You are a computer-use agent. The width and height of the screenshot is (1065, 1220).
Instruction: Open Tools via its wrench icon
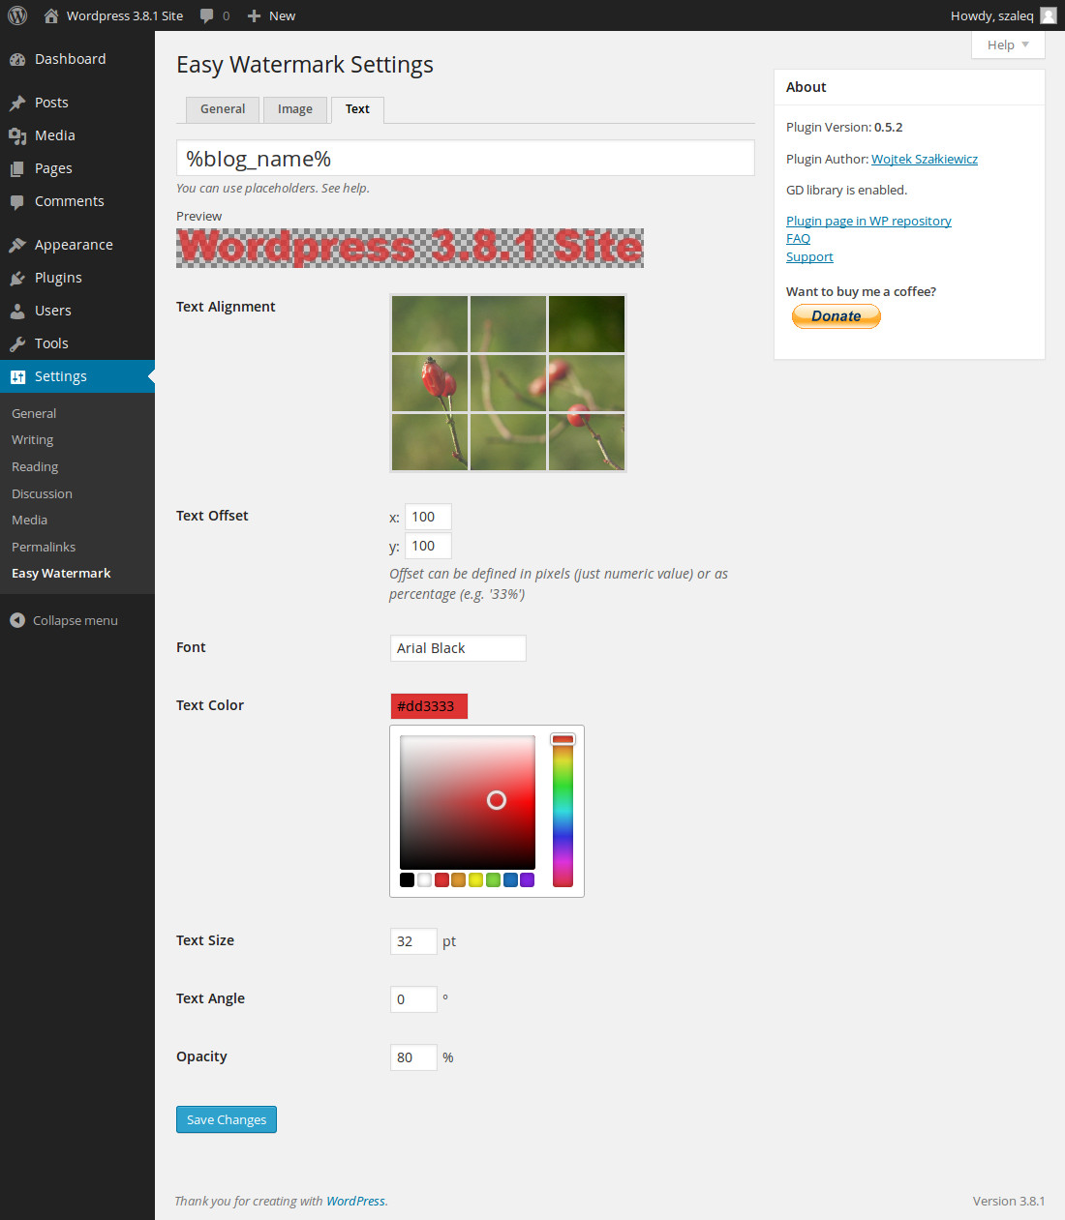[18, 342]
